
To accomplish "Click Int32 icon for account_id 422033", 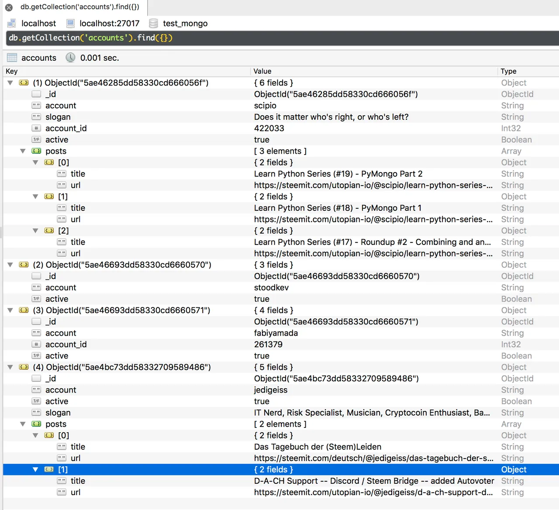I will tap(36, 128).
